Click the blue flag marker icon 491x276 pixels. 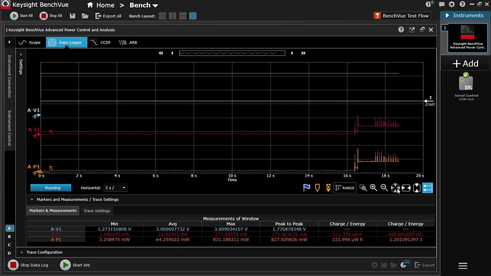(x=306, y=188)
